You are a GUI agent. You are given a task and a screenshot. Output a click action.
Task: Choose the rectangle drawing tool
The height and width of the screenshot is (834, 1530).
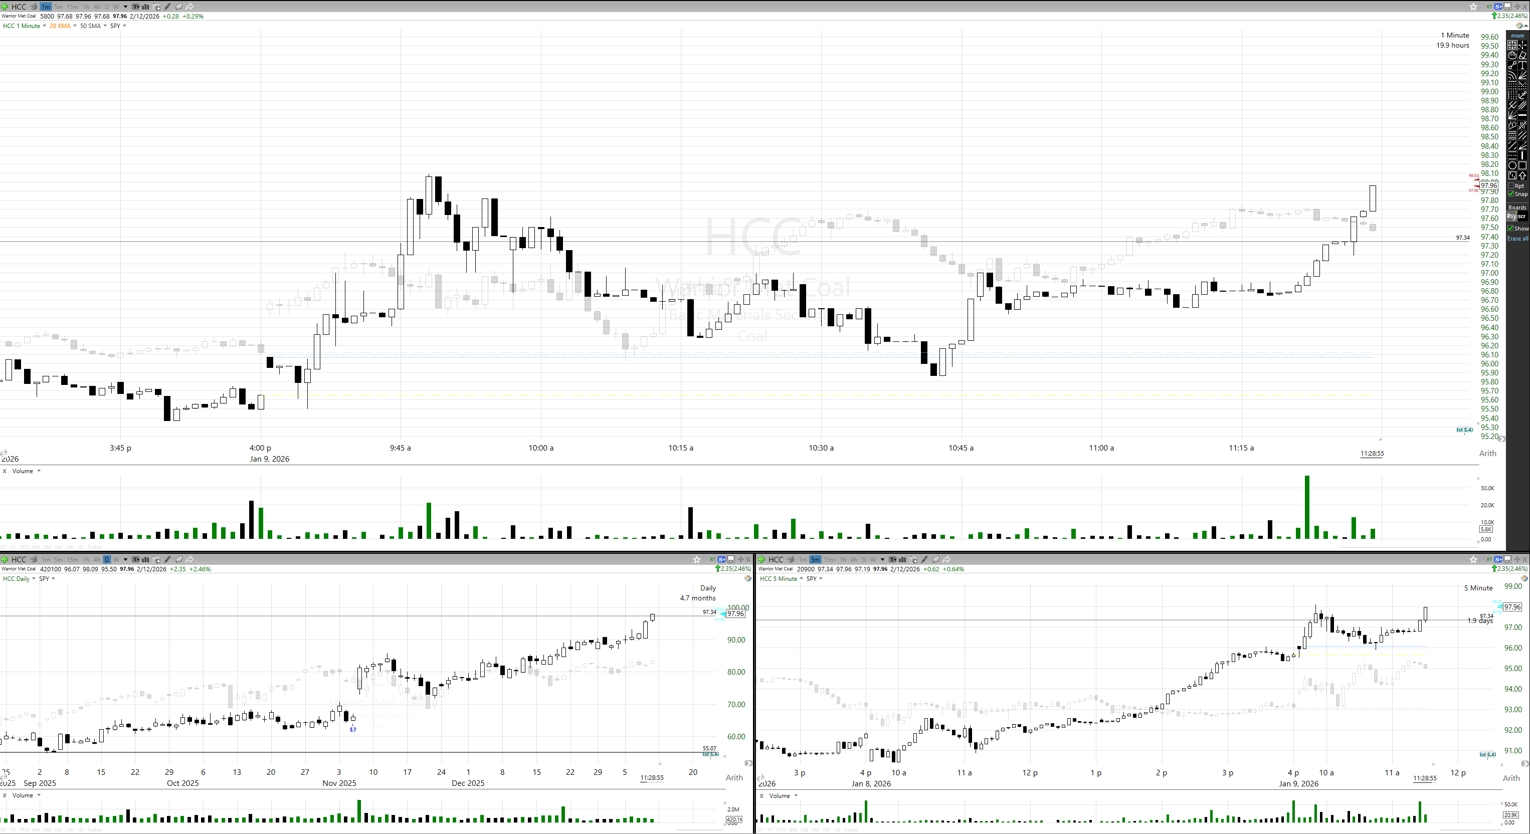tap(1522, 165)
